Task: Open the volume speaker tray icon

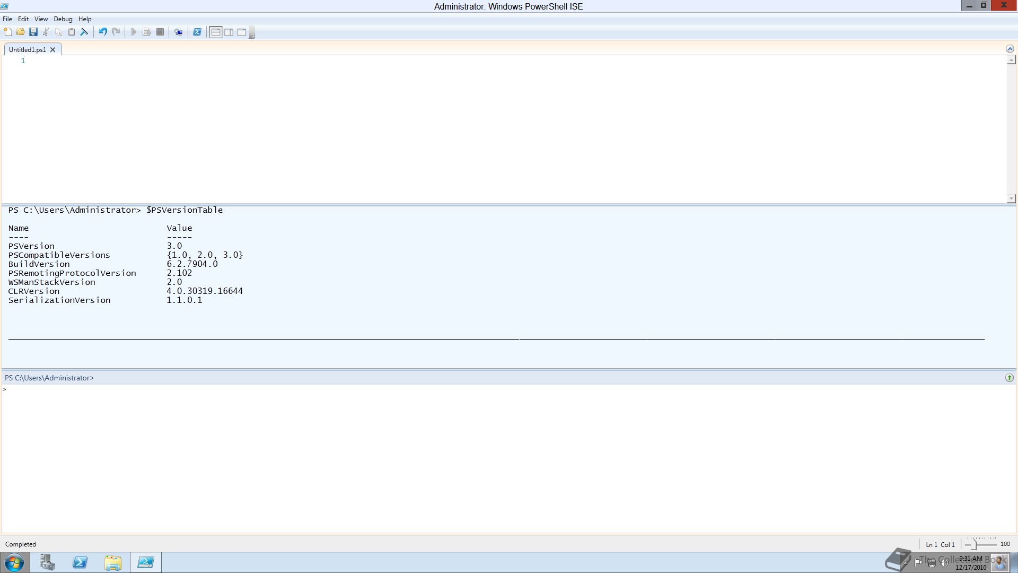Action: point(944,563)
